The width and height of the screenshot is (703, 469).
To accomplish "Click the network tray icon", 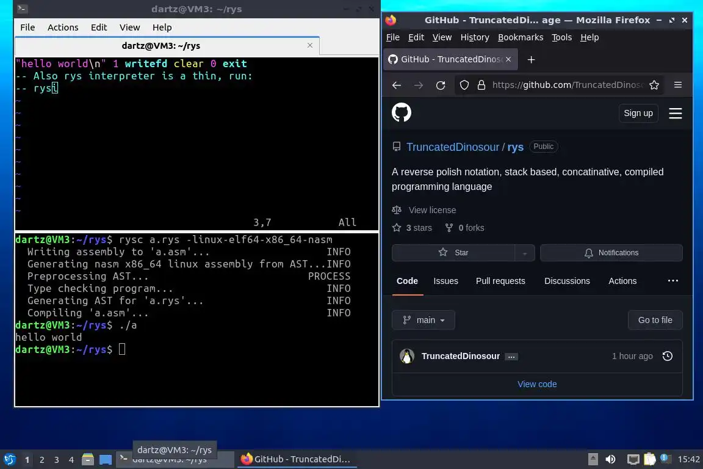I will pyautogui.click(x=633, y=459).
